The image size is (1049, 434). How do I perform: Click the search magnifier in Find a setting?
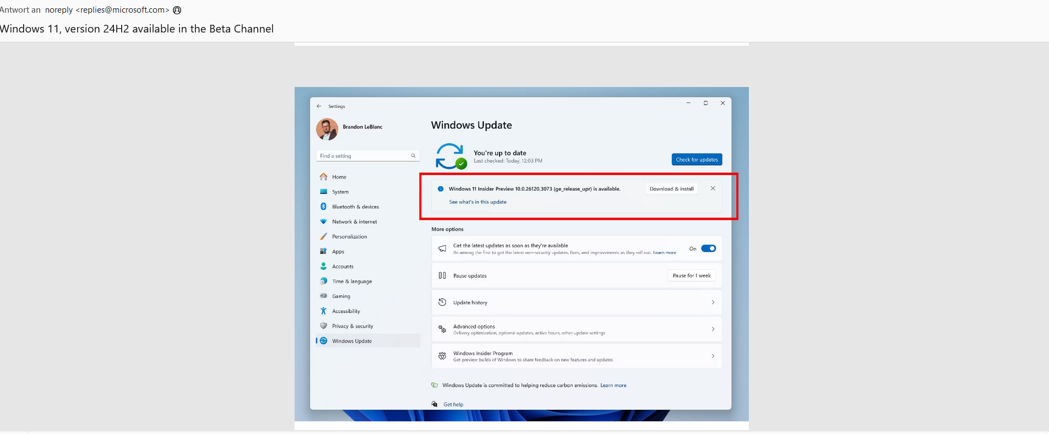tap(413, 156)
